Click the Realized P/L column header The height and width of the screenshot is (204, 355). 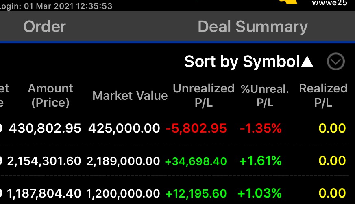[323, 96]
